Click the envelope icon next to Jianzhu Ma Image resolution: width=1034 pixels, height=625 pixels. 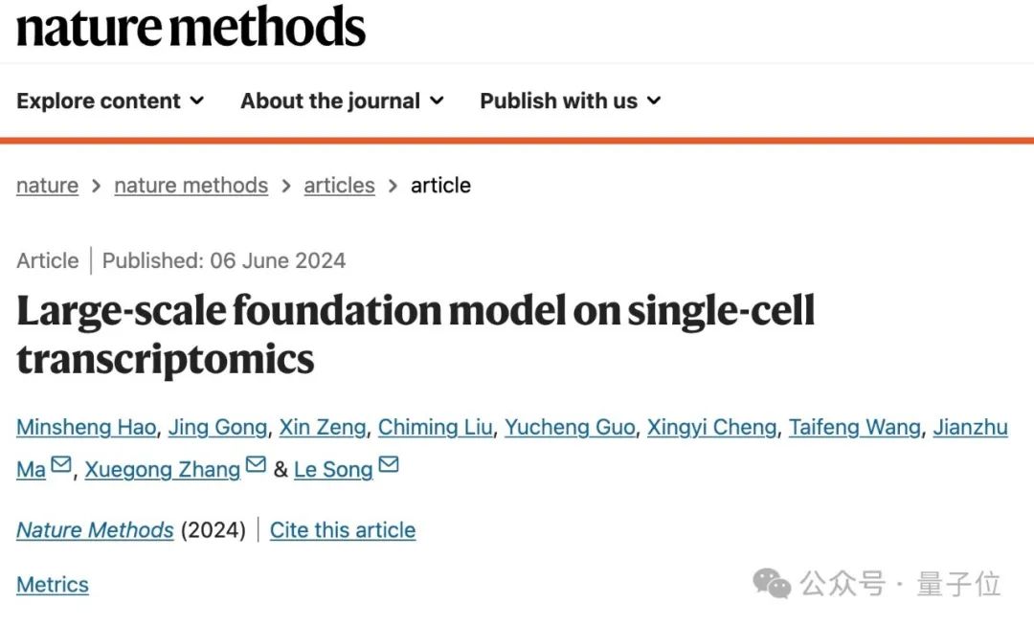click(61, 466)
